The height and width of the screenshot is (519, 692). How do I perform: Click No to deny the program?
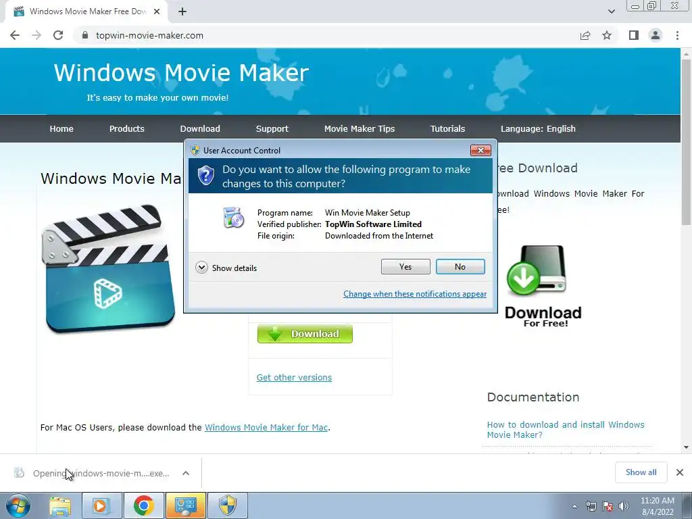click(460, 266)
